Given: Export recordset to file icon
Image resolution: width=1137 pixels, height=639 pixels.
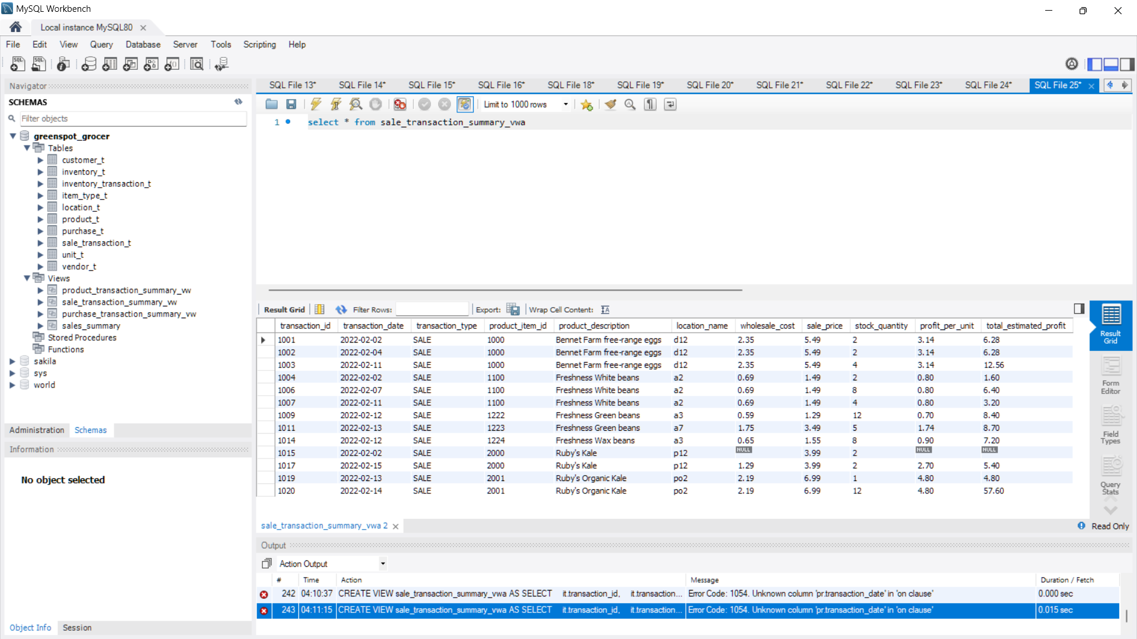Looking at the screenshot, I should coord(513,309).
